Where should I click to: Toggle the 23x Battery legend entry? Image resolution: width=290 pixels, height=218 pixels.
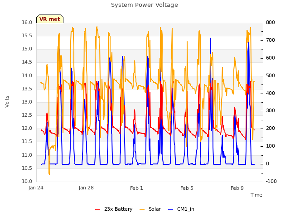[114, 209]
